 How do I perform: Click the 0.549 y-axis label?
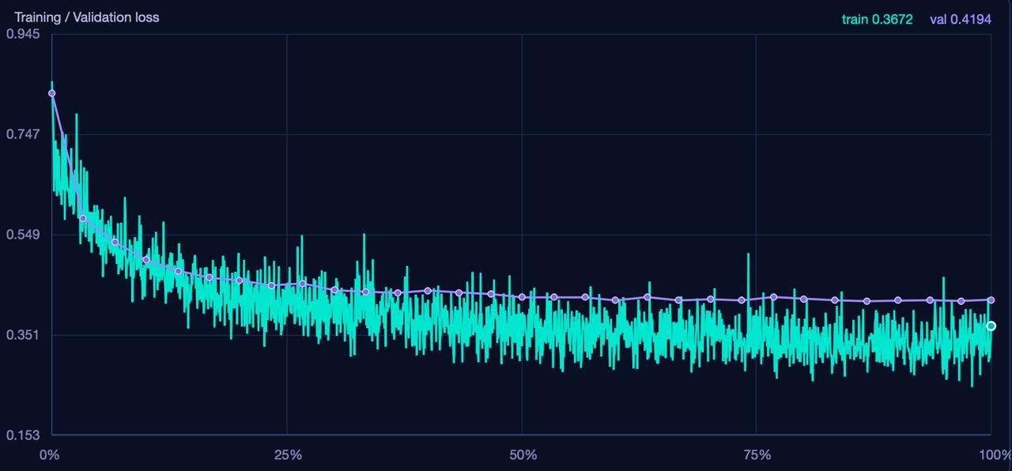pos(22,235)
